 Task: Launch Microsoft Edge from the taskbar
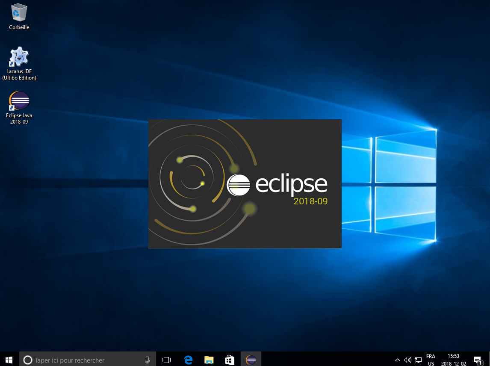(188, 360)
